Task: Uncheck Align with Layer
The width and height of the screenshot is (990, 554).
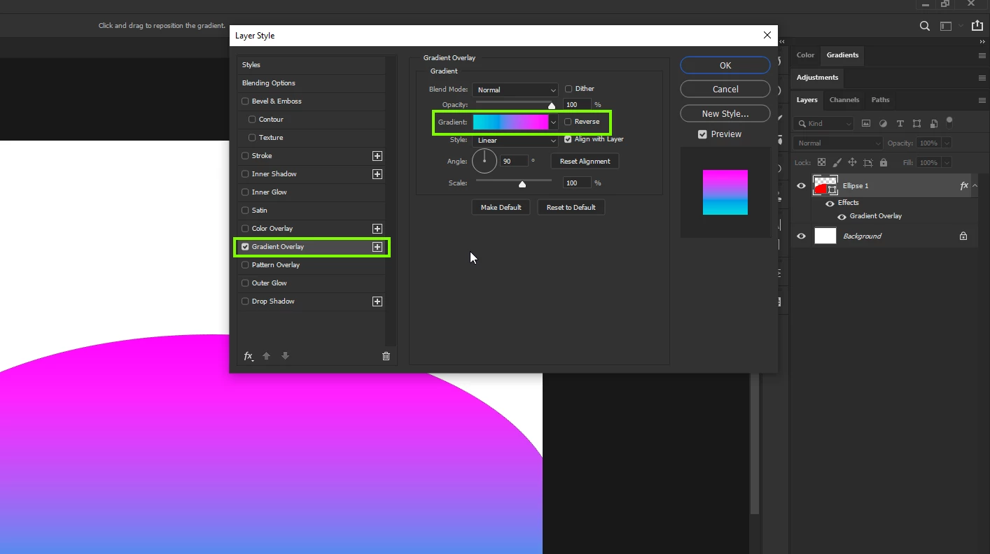Action: tap(568, 139)
